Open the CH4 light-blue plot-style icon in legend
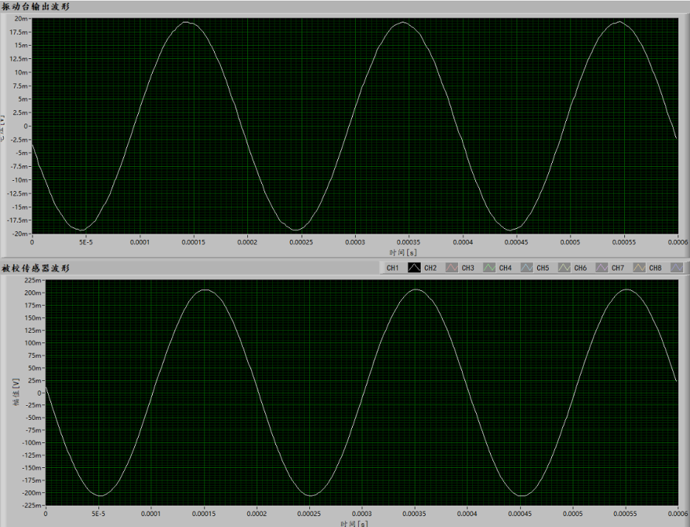Viewport: 690px width, 527px height. click(x=526, y=268)
